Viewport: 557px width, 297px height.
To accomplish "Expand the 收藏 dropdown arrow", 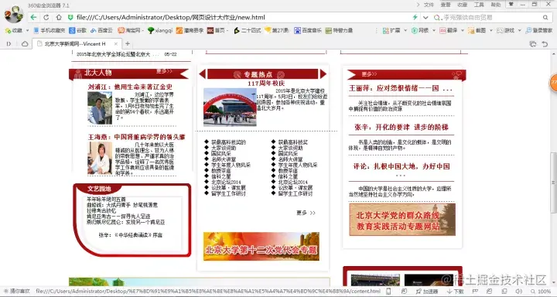I will click(x=27, y=31).
